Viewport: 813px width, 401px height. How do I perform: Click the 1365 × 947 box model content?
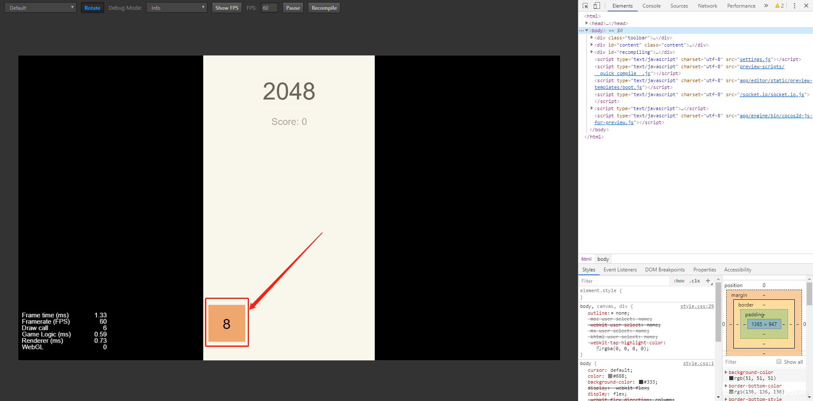click(x=764, y=324)
